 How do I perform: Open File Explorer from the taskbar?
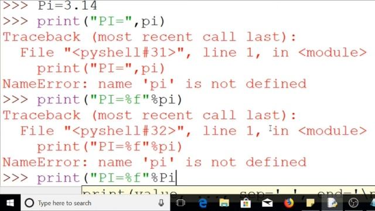click(x=224, y=203)
